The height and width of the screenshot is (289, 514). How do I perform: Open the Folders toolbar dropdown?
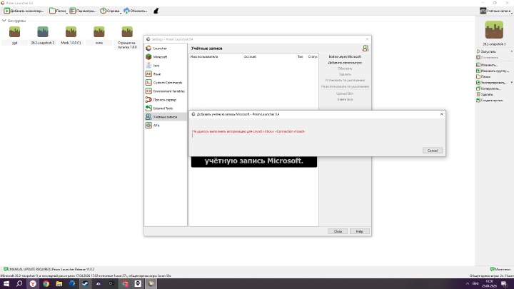(x=57, y=11)
